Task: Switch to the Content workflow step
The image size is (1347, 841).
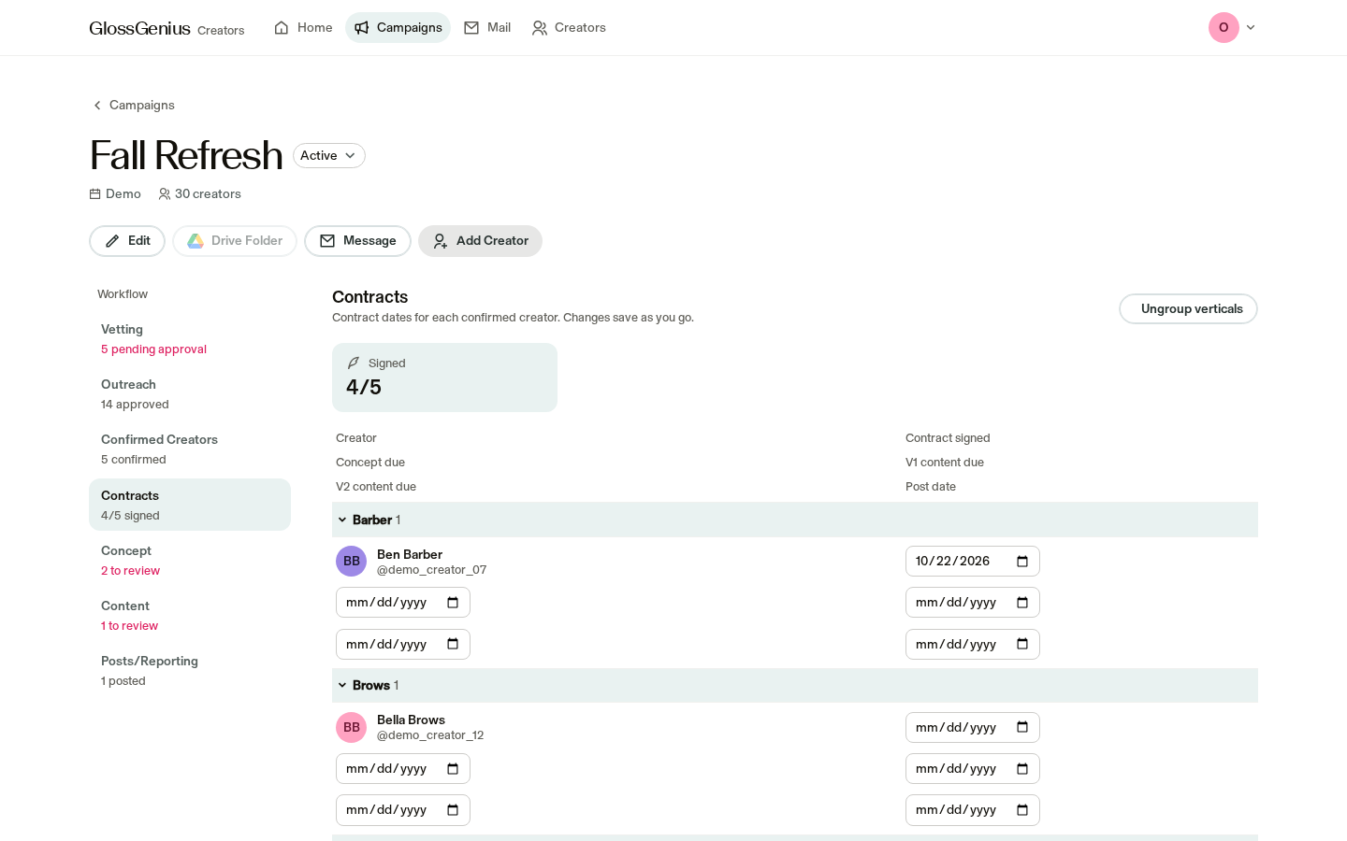Action: point(190,616)
